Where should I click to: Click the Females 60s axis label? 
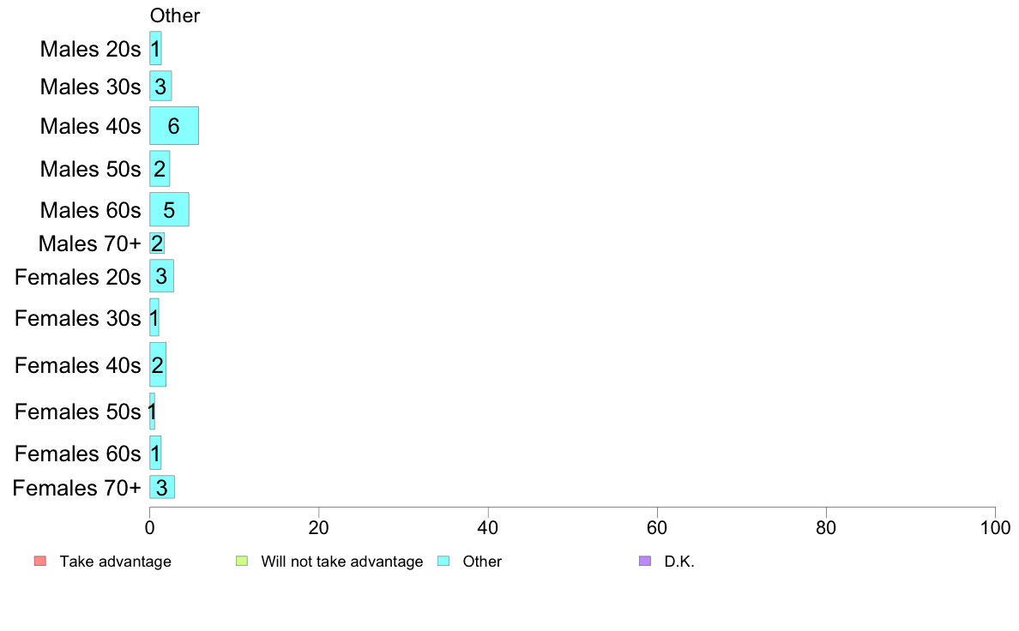pyautogui.click(x=78, y=454)
